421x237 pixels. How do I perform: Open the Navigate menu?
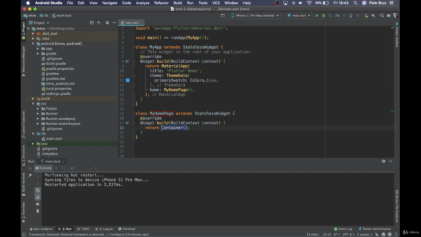pos(110,3)
